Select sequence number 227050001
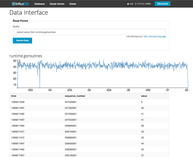This screenshot has height=157, width=193. coord(71,120)
